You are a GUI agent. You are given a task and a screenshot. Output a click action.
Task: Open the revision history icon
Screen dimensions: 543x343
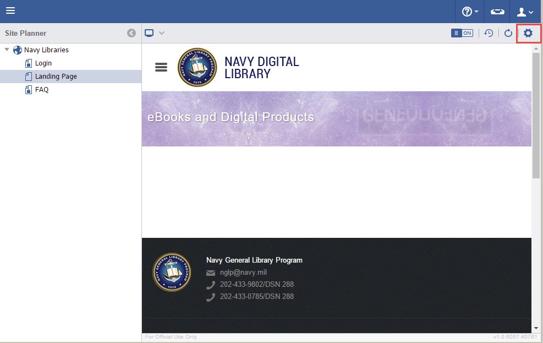(x=489, y=33)
